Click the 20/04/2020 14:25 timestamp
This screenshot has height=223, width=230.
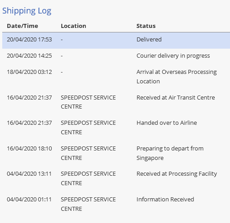click(x=29, y=56)
